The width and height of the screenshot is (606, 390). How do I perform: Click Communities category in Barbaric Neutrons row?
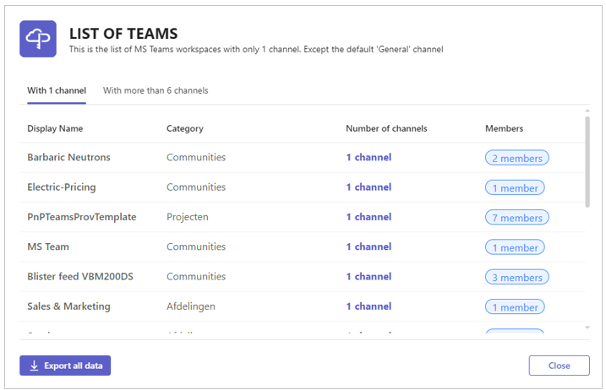[x=196, y=157]
